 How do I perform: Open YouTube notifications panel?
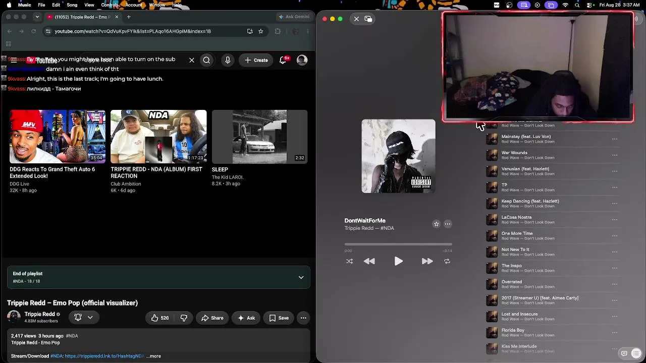(284, 60)
